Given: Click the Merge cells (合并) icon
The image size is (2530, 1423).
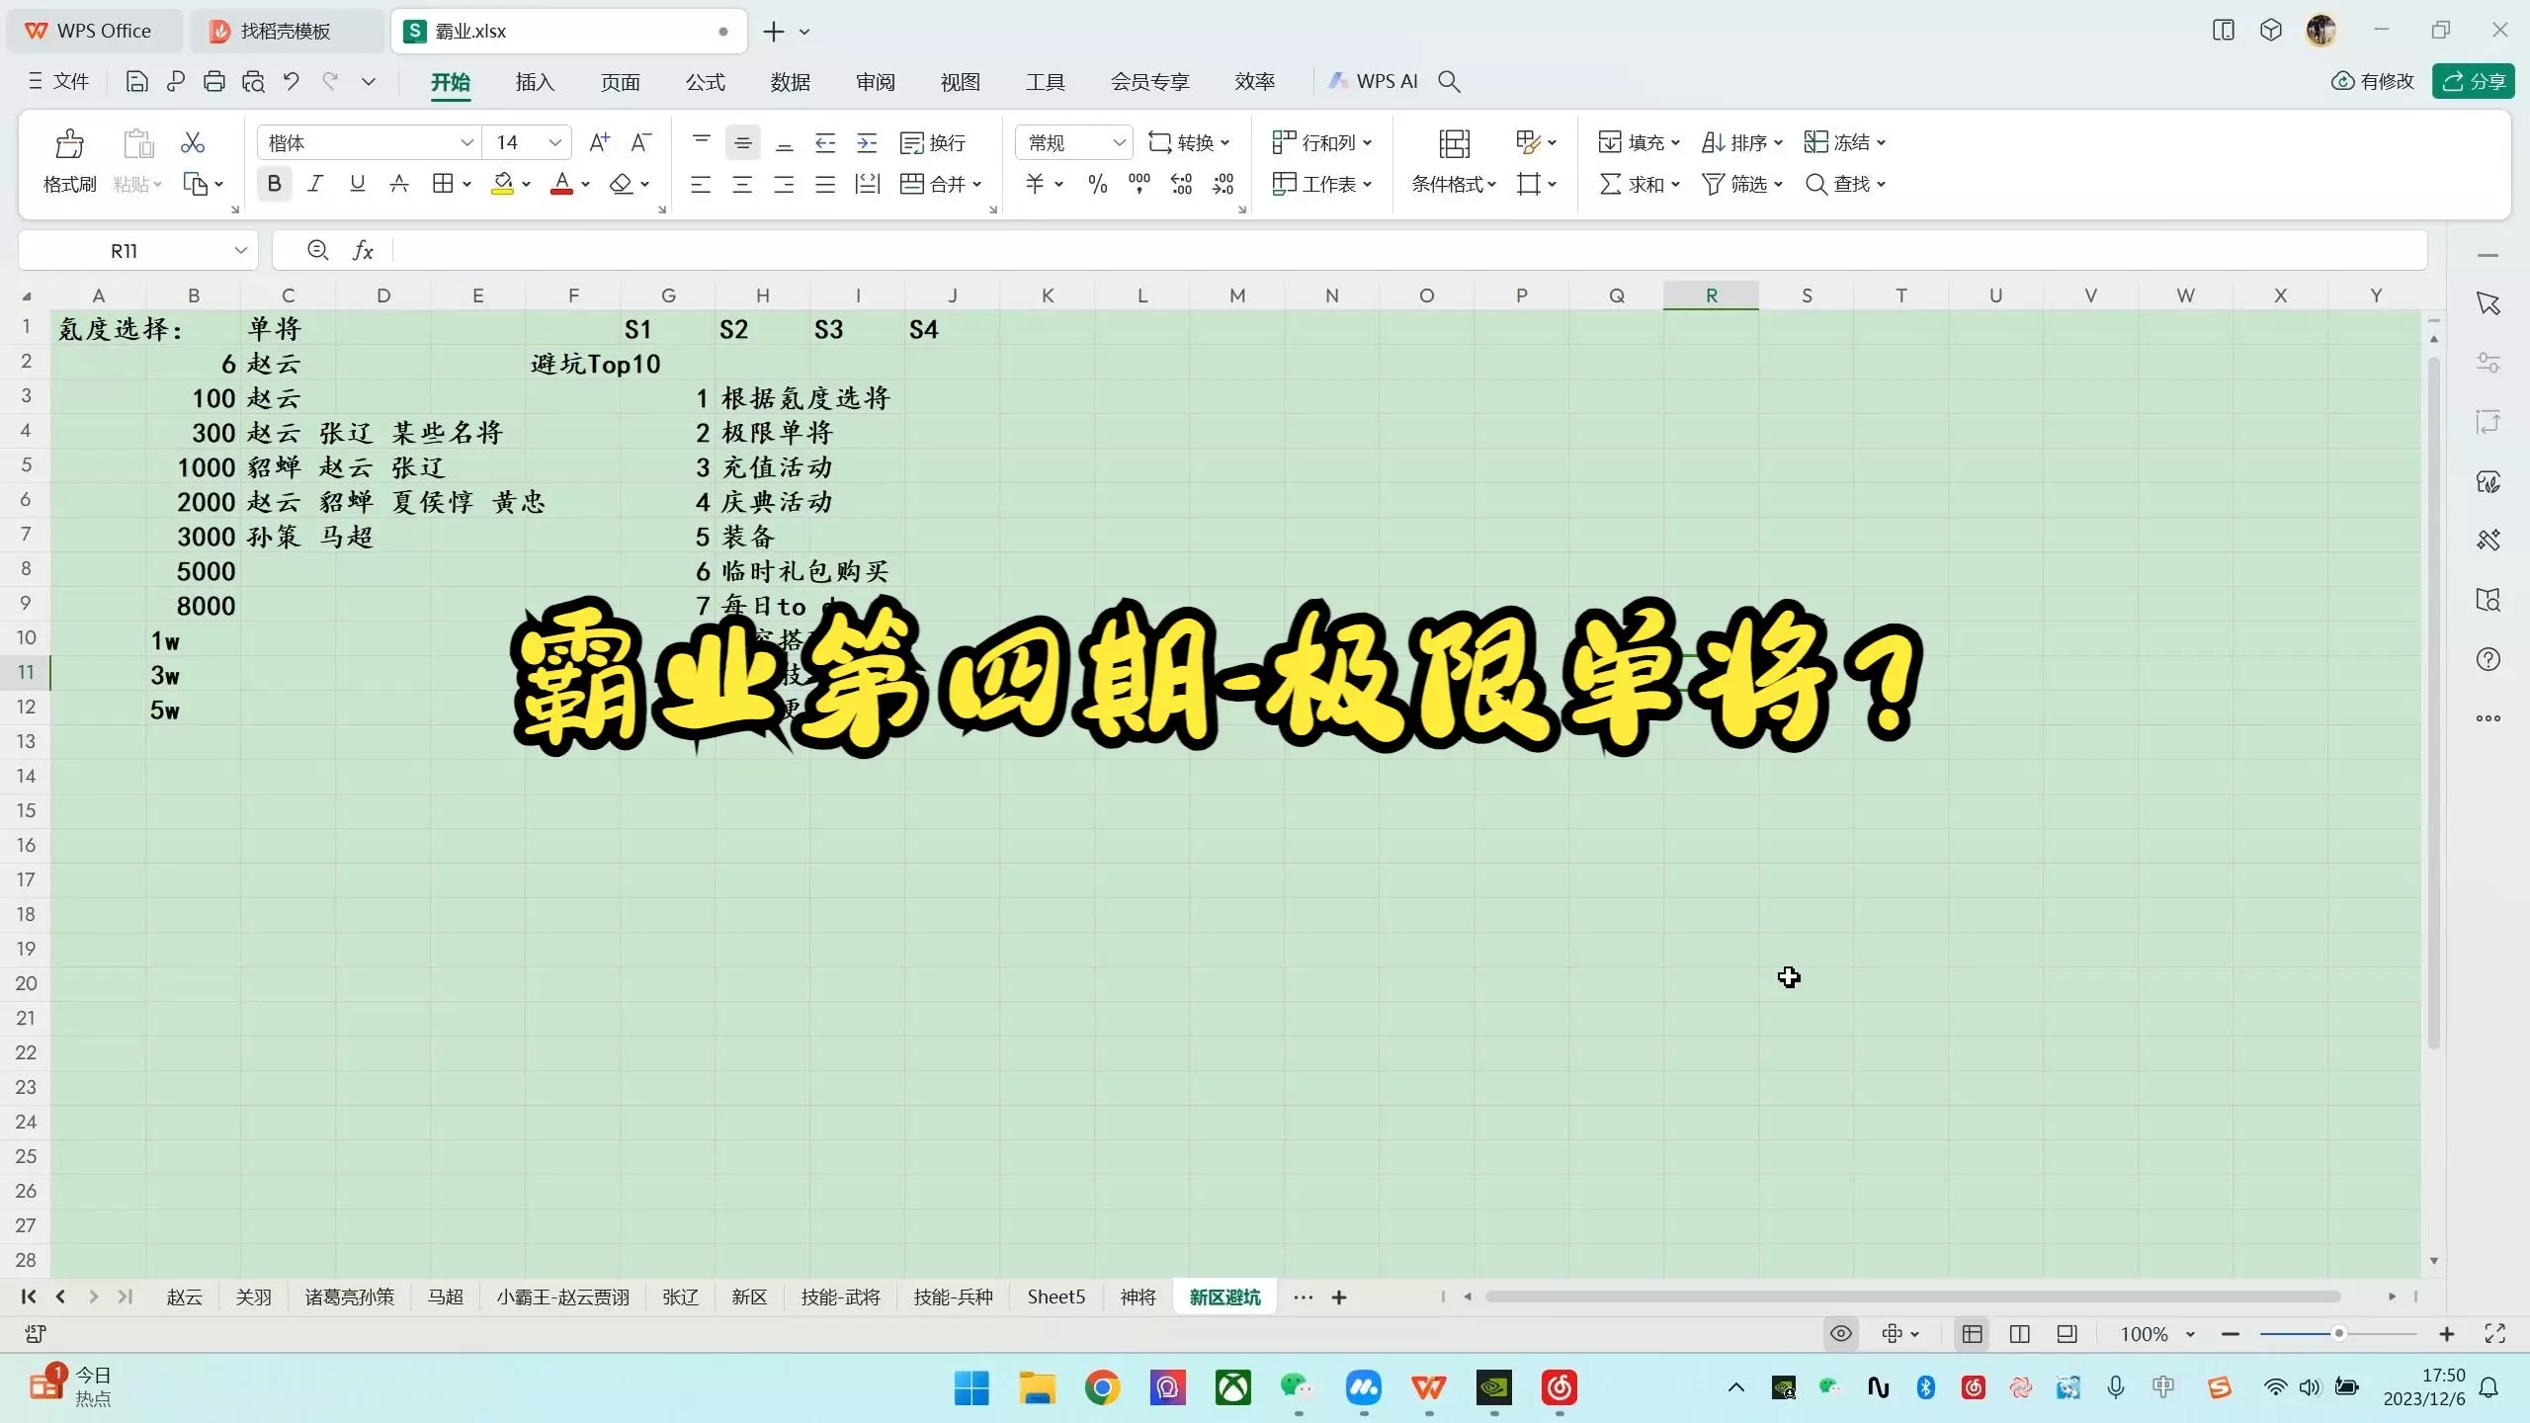Looking at the screenshot, I should tap(912, 184).
